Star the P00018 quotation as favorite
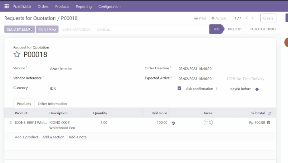 coord(17,55)
